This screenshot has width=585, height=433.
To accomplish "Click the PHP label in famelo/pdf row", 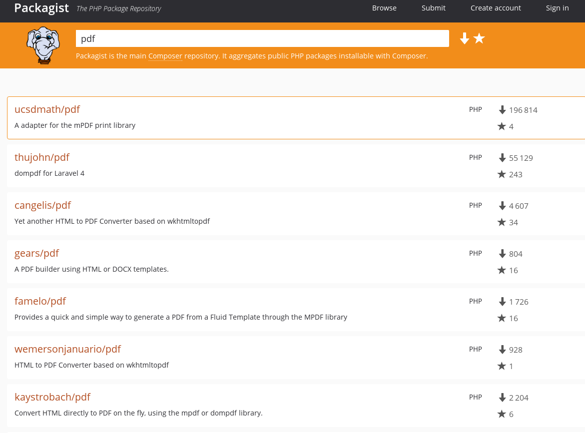I will pyautogui.click(x=475, y=301).
